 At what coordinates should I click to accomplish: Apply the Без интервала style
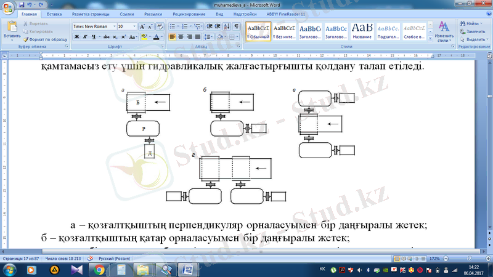pyautogui.click(x=284, y=32)
